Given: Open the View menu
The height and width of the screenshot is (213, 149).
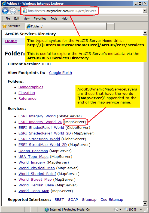Looking at the screenshot, I should click(x=26, y=18).
